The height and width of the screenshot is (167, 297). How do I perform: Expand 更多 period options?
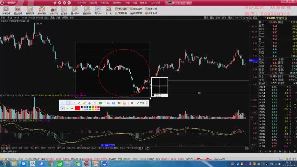click(72, 17)
